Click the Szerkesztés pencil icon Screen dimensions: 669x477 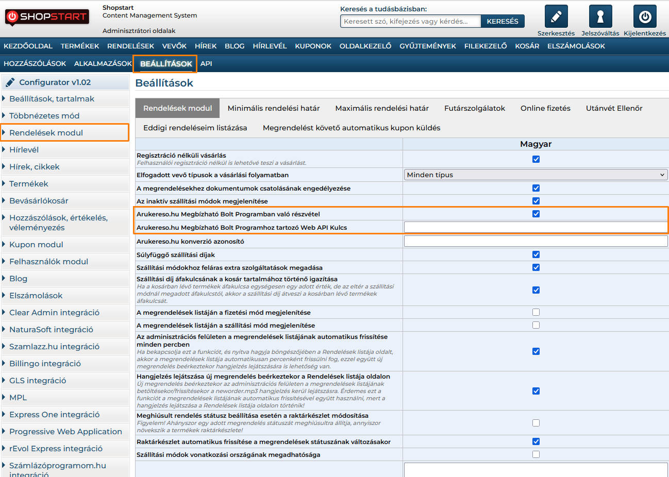click(556, 16)
